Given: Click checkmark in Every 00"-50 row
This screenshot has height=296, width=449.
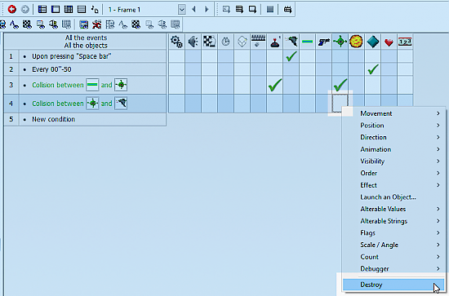Looking at the screenshot, I should pyautogui.click(x=373, y=69).
